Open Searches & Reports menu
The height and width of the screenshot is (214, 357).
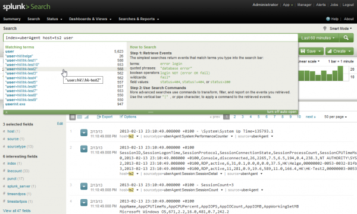tap(139, 19)
